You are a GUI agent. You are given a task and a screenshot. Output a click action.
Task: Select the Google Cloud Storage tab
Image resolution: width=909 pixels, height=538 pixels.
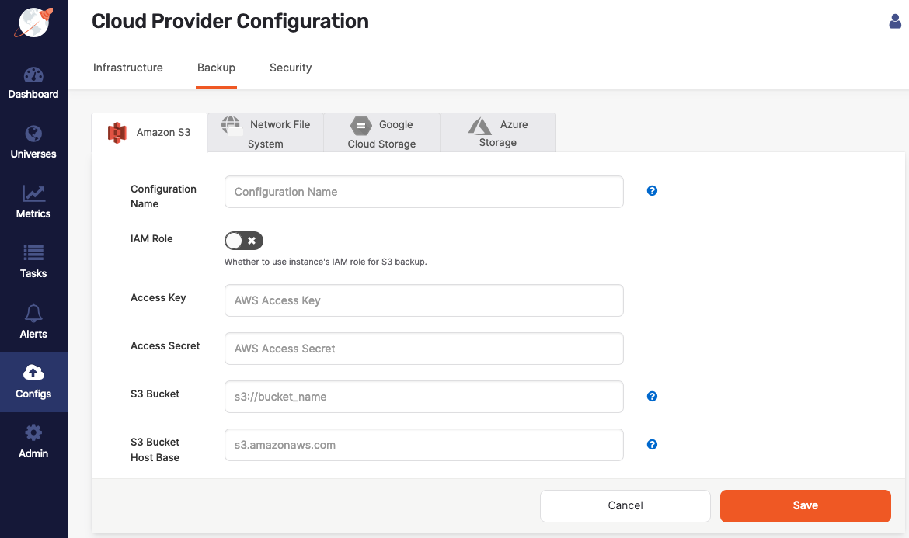[x=381, y=134]
